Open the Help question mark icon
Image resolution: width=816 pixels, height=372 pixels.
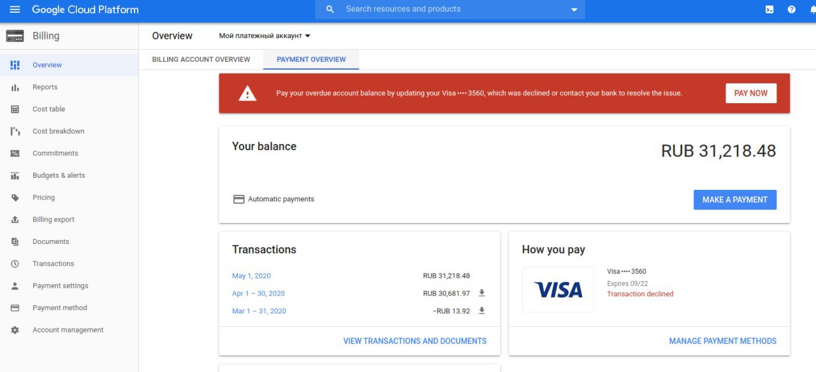791,10
